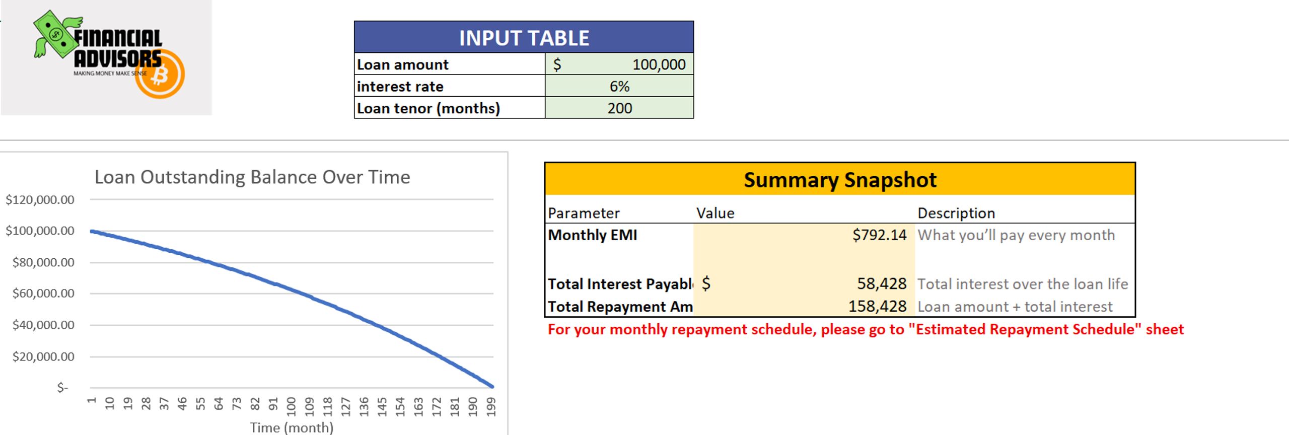The image size is (1289, 435).
Task: Edit the loan tenor value 200
Action: [619, 108]
